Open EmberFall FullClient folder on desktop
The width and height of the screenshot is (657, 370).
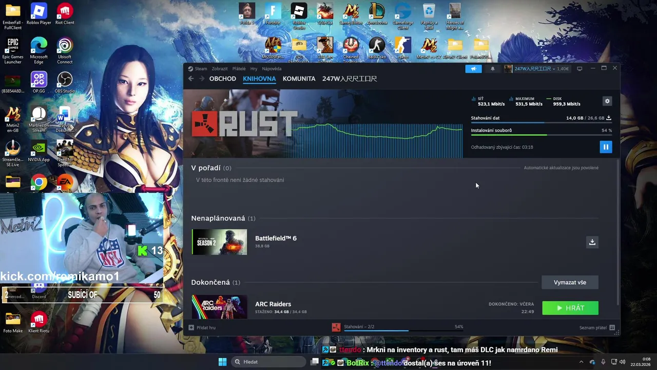click(x=13, y=16)
